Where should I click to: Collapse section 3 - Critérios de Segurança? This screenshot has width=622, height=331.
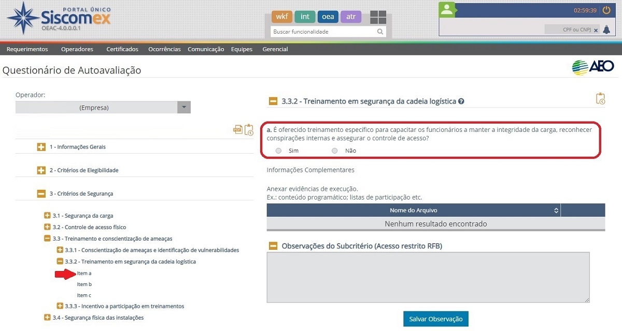coord(41,193)
